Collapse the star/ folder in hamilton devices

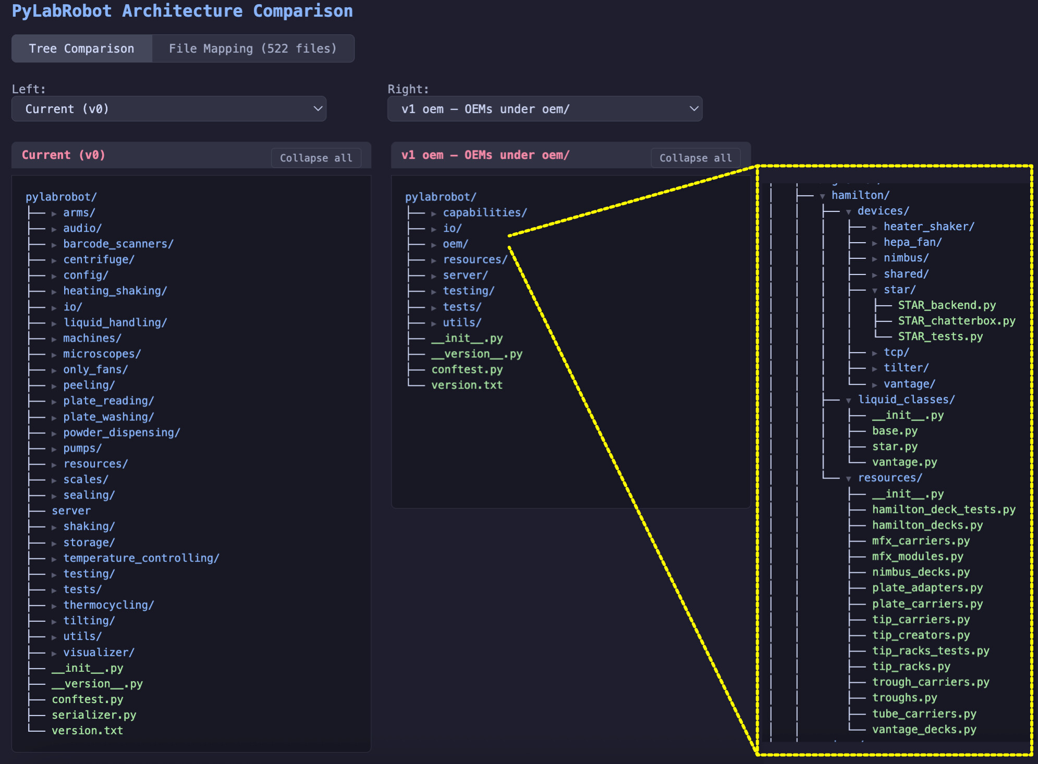tap(875, 291)
